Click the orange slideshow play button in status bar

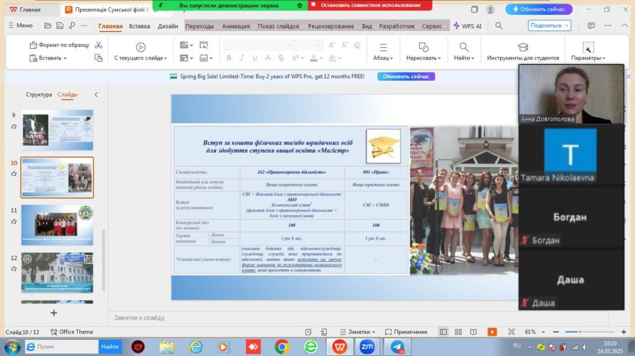pos(492,332)
